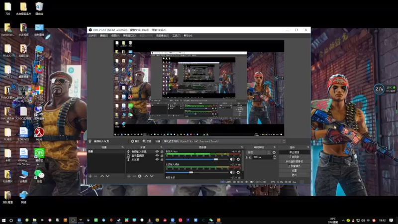Expand the system tray hidden icons chevron
Image resolution: width=398 pixels, height=224 pixels.
pyautogui.click(x=343, y=220)
